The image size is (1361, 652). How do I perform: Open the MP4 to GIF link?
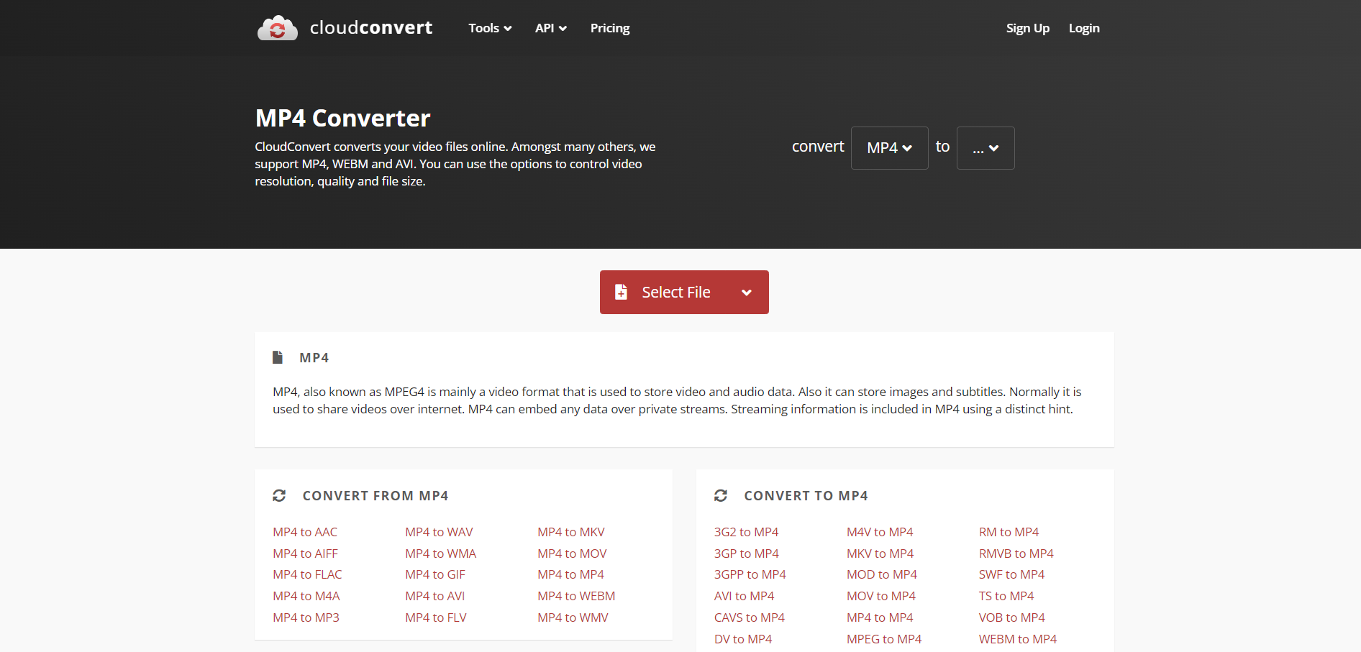435,574
